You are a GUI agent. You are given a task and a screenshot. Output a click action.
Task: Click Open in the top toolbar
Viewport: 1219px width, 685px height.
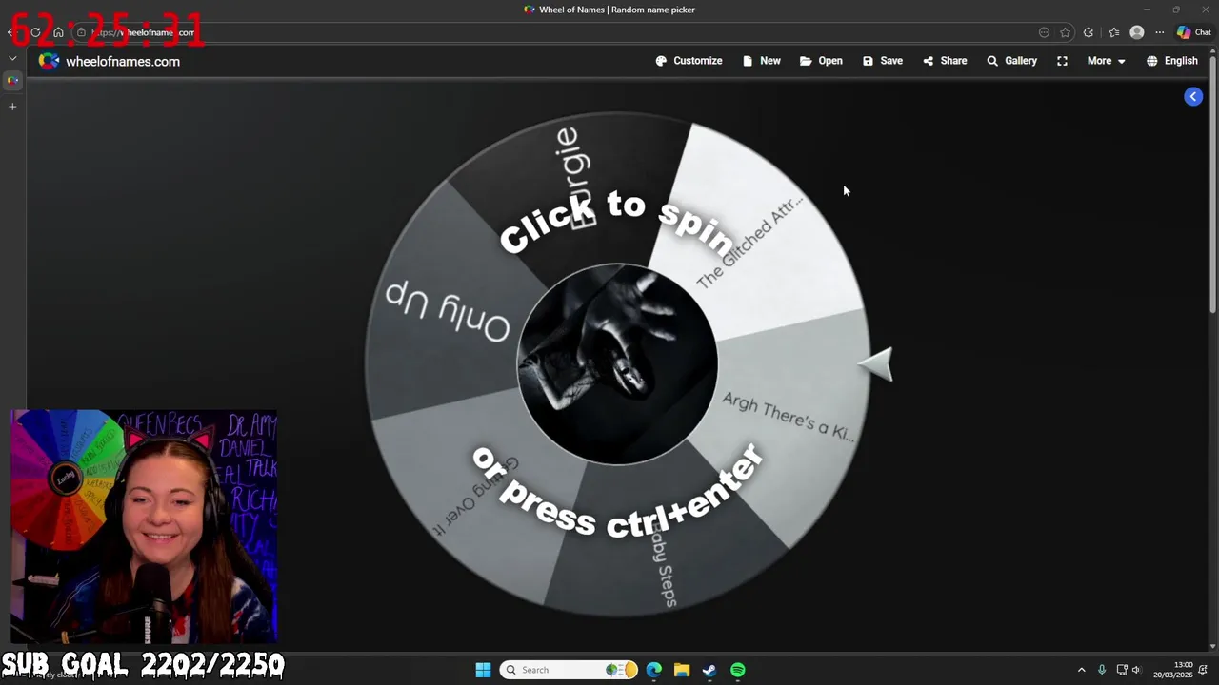tap(821, 61)
